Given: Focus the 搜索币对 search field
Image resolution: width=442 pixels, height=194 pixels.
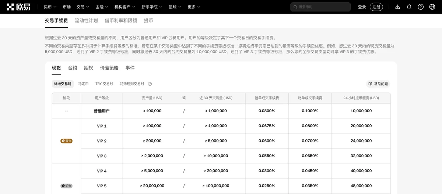Looking at the screenshot, I should pyautogui.click(x=320, y=7).
